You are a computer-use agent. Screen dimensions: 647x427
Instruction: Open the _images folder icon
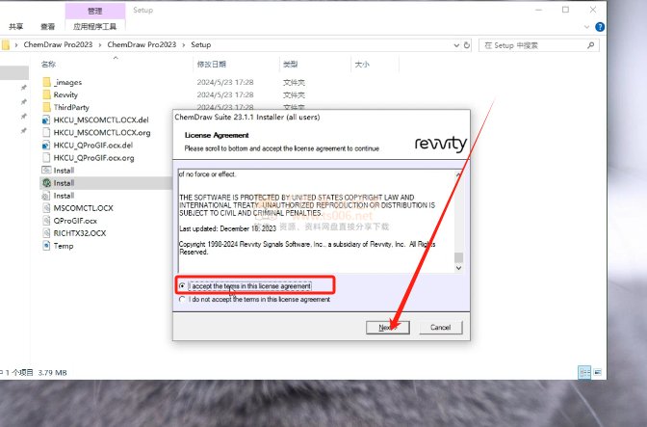click(x=46, y=82)
